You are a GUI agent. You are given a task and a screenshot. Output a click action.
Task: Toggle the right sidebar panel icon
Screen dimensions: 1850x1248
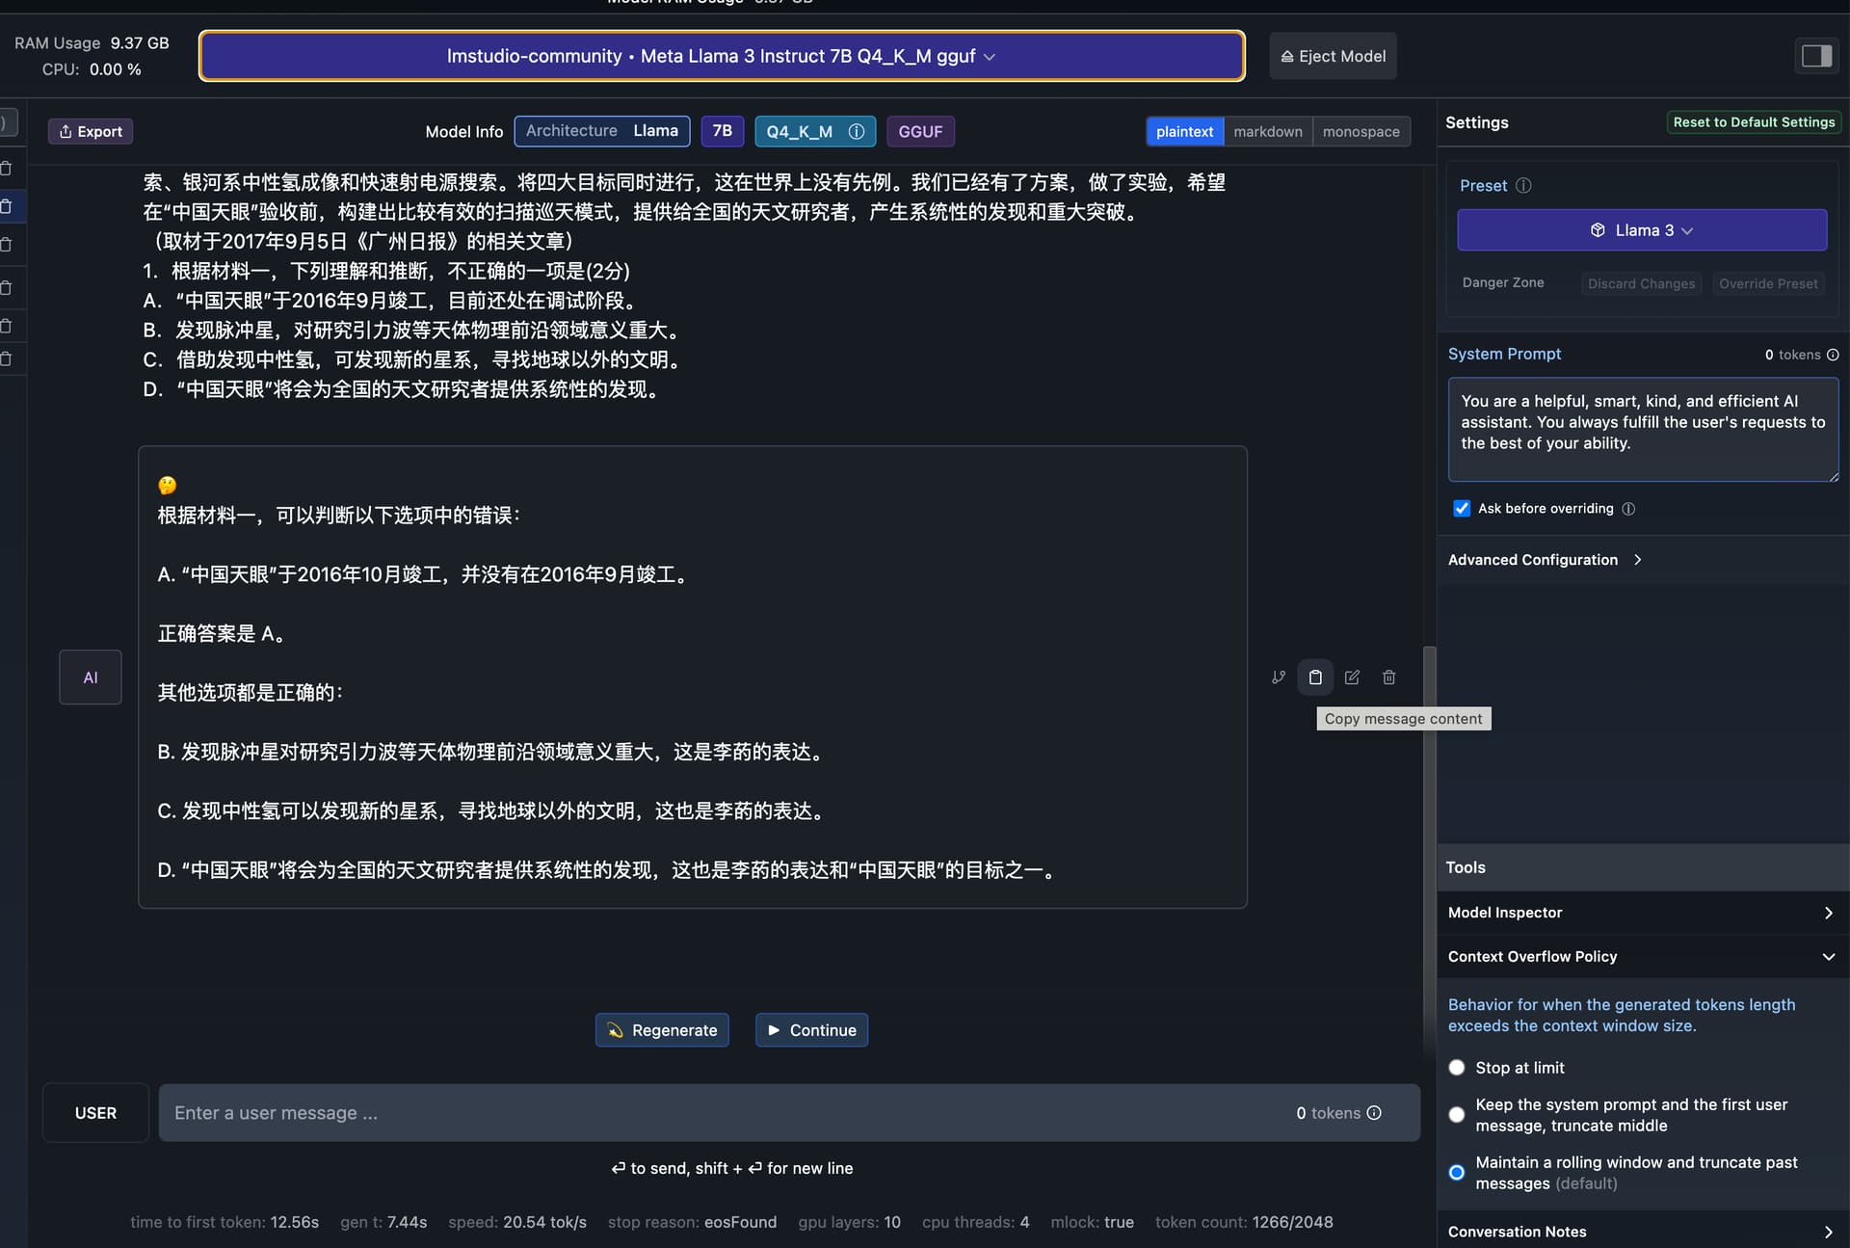tap(1816, 56)
